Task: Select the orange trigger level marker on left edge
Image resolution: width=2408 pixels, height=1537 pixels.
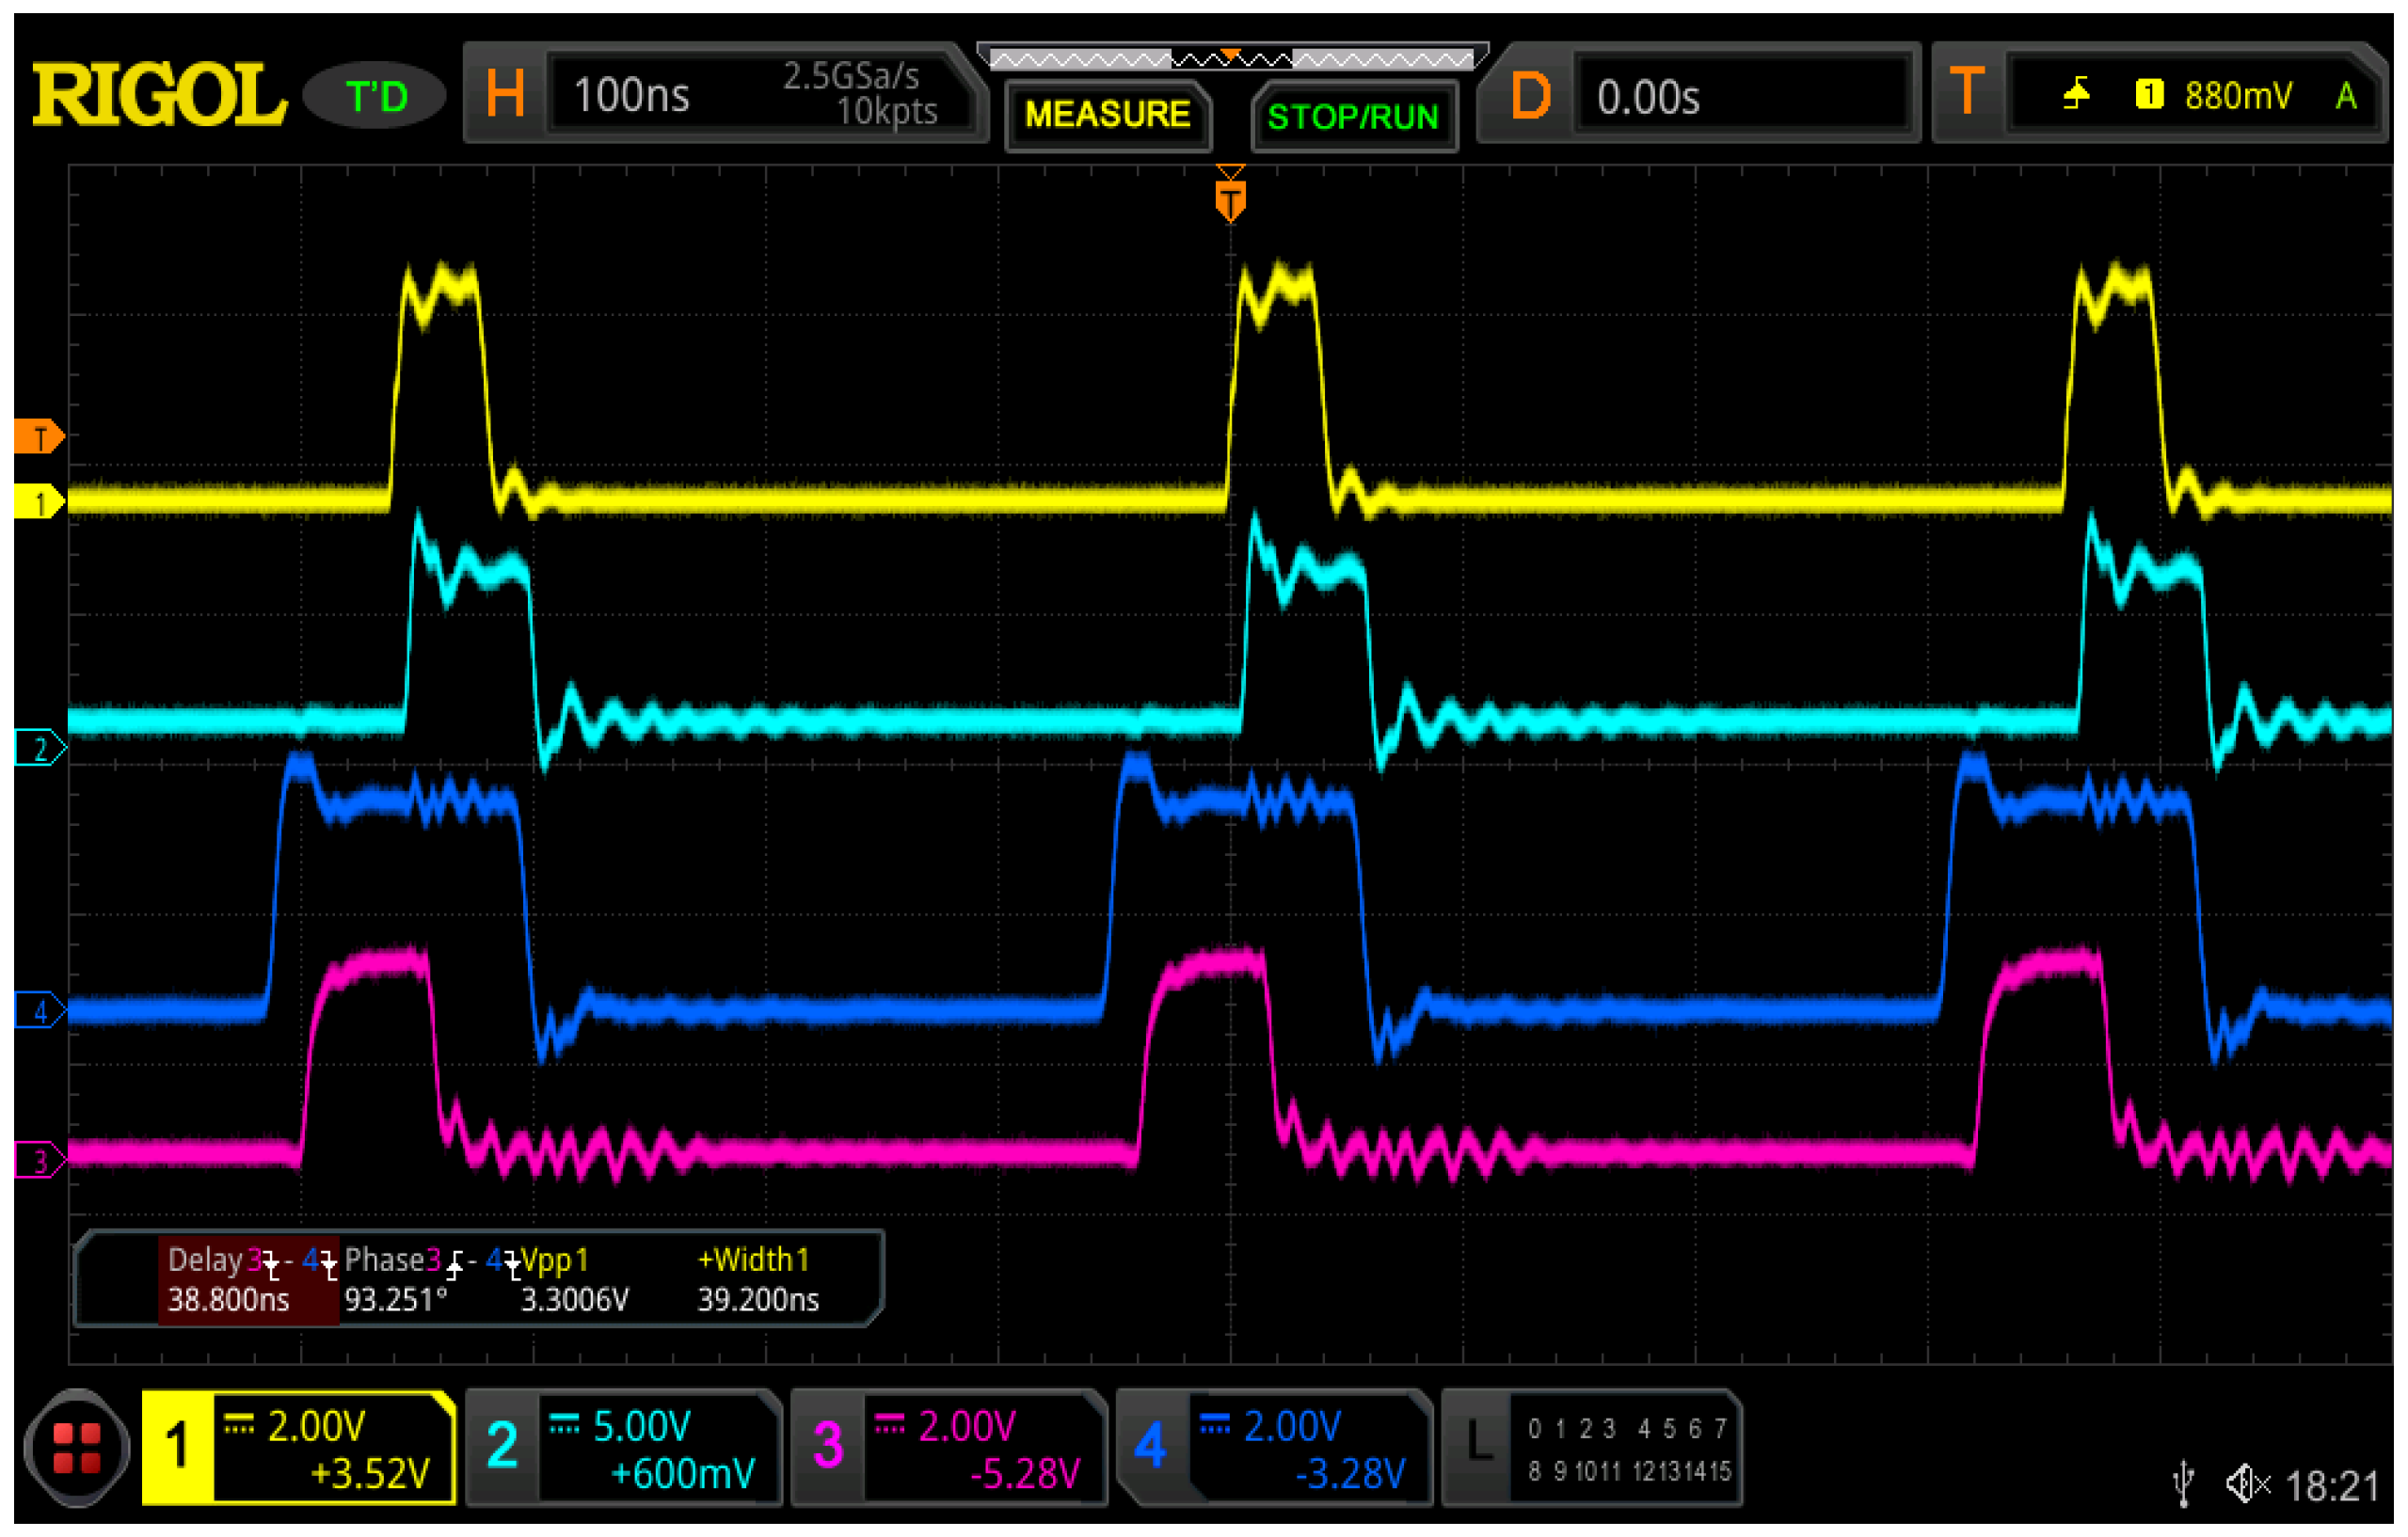Action: [x=39, y=437]
